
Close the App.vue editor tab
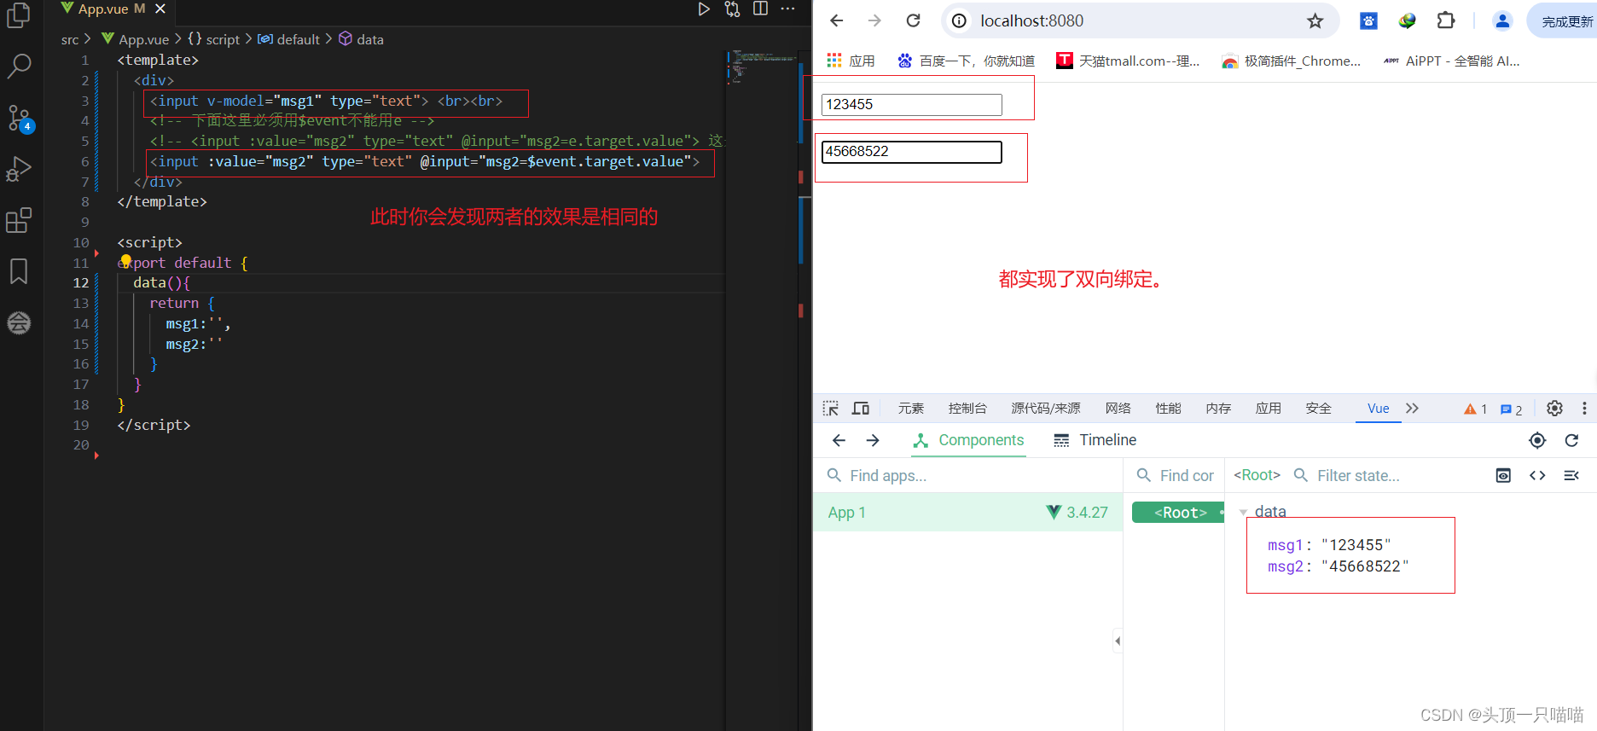click(x=160, y=9)
